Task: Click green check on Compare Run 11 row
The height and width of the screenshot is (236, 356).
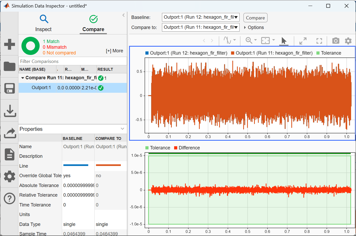Action: (x=101, y=78)
